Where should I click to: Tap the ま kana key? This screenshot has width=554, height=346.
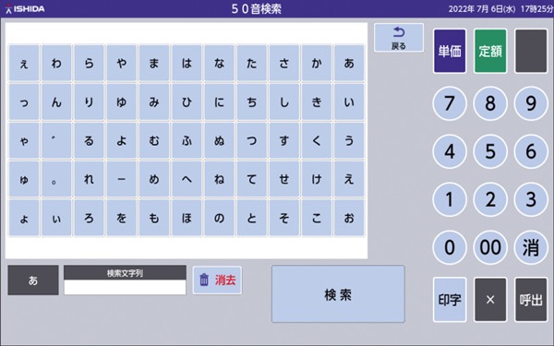(154, 63)
